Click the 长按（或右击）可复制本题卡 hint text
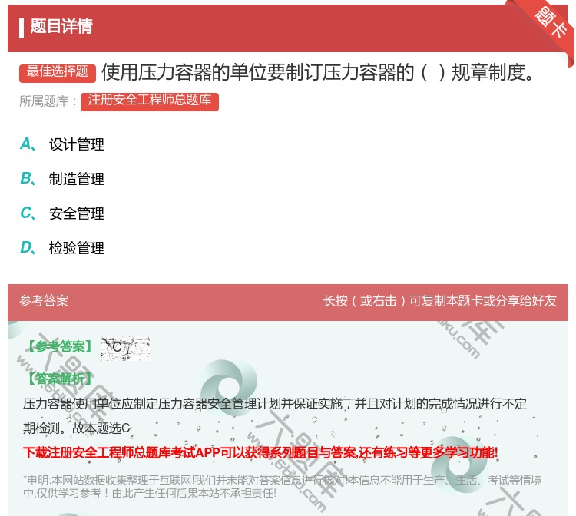This screenshot has height=516, width=576. tap(440, 301)
